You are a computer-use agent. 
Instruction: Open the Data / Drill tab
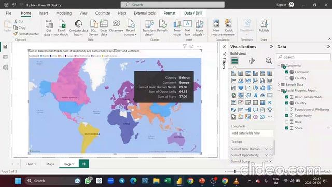click(193, 13)
